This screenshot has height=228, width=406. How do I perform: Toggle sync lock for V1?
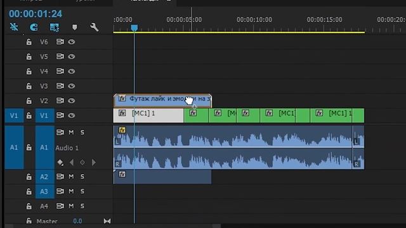click(x=60, y=115)
